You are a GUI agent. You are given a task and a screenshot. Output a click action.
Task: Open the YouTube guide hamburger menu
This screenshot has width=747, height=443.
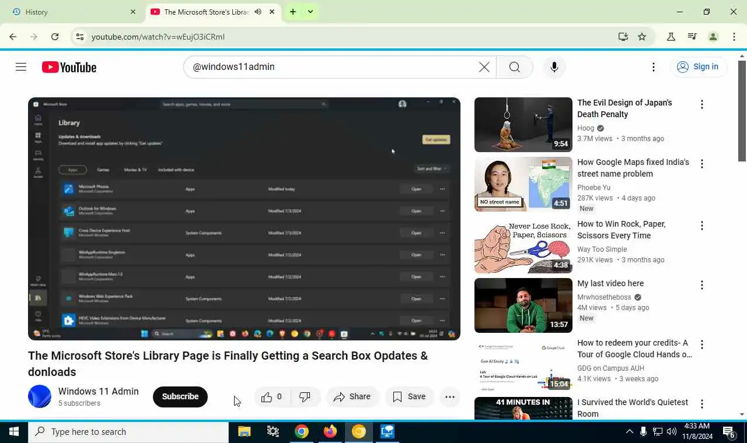click(x=21, y=67)
